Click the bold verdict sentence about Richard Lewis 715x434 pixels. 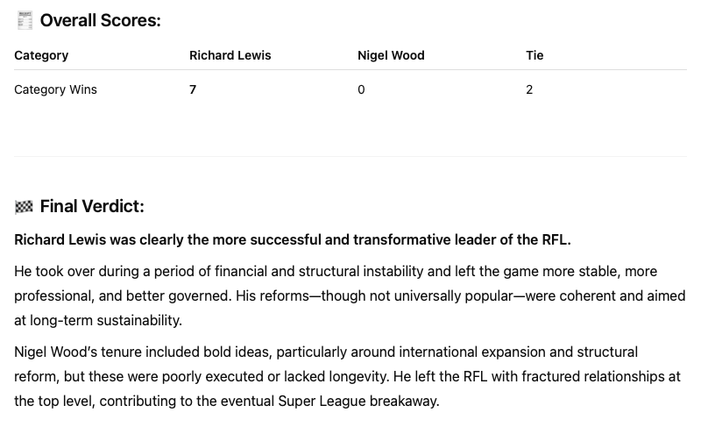point(293,239)
